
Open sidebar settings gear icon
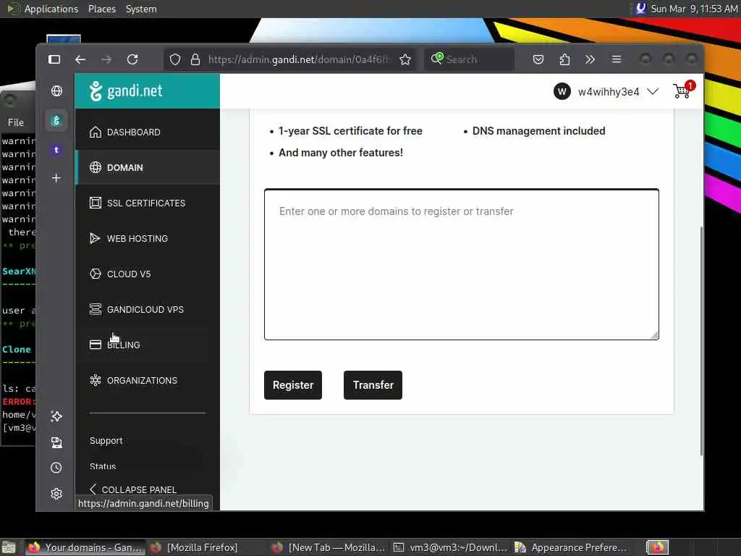(56, 494)
